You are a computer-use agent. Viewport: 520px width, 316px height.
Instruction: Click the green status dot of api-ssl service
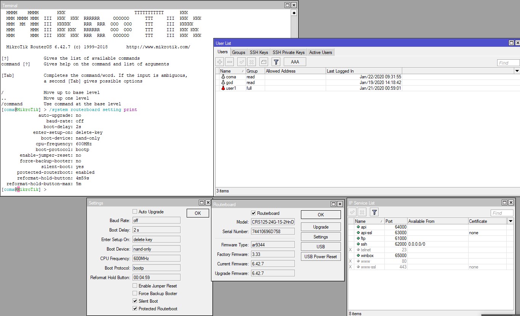(358, 233)
